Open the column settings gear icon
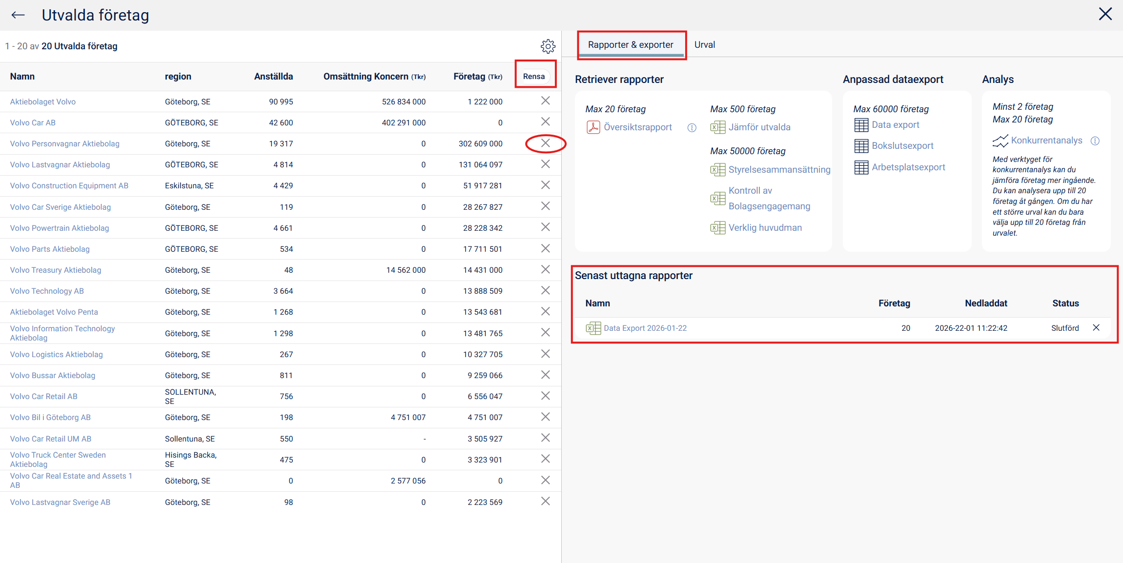The width and height of the screenshot is (1123, 563). coord(548,46)
